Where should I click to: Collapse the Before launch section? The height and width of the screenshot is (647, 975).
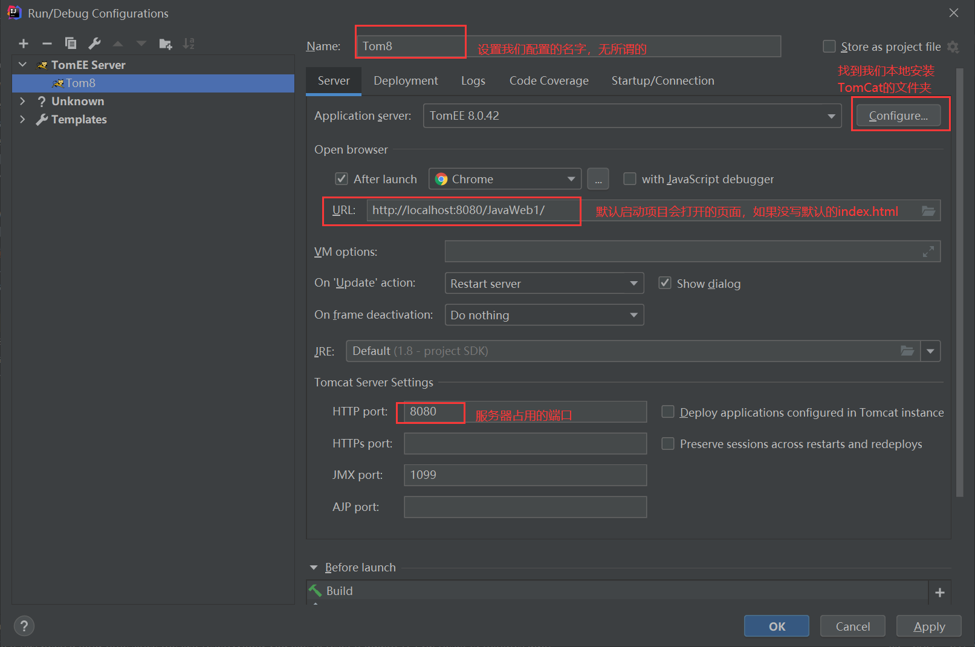click(x=314, y=567)
